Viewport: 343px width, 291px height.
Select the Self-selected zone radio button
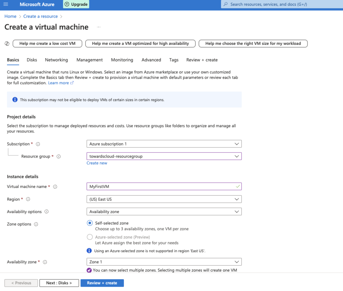(x=90, y=223)
